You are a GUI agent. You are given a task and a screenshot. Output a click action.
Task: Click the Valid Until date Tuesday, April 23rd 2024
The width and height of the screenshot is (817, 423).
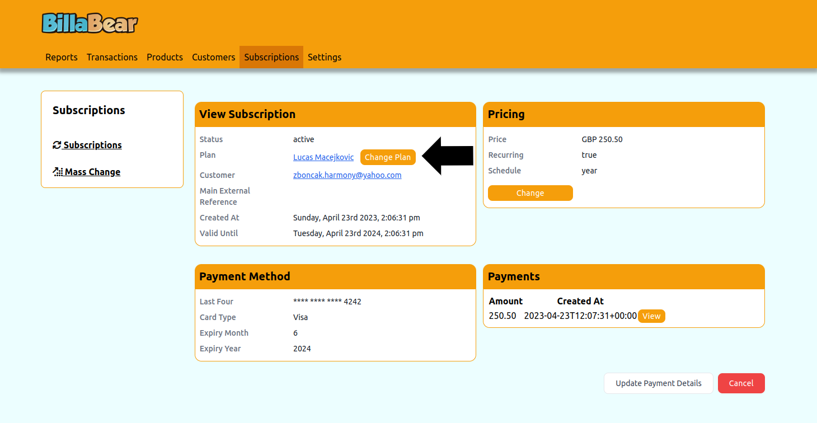[x=358, y=233]
